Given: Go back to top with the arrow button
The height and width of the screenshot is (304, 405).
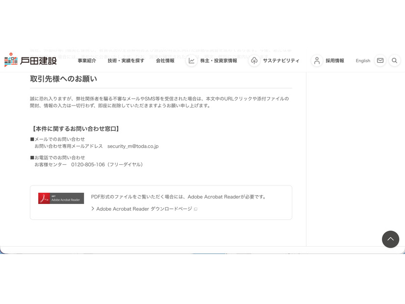Looking at the screenshot, I should coord(390,239).
